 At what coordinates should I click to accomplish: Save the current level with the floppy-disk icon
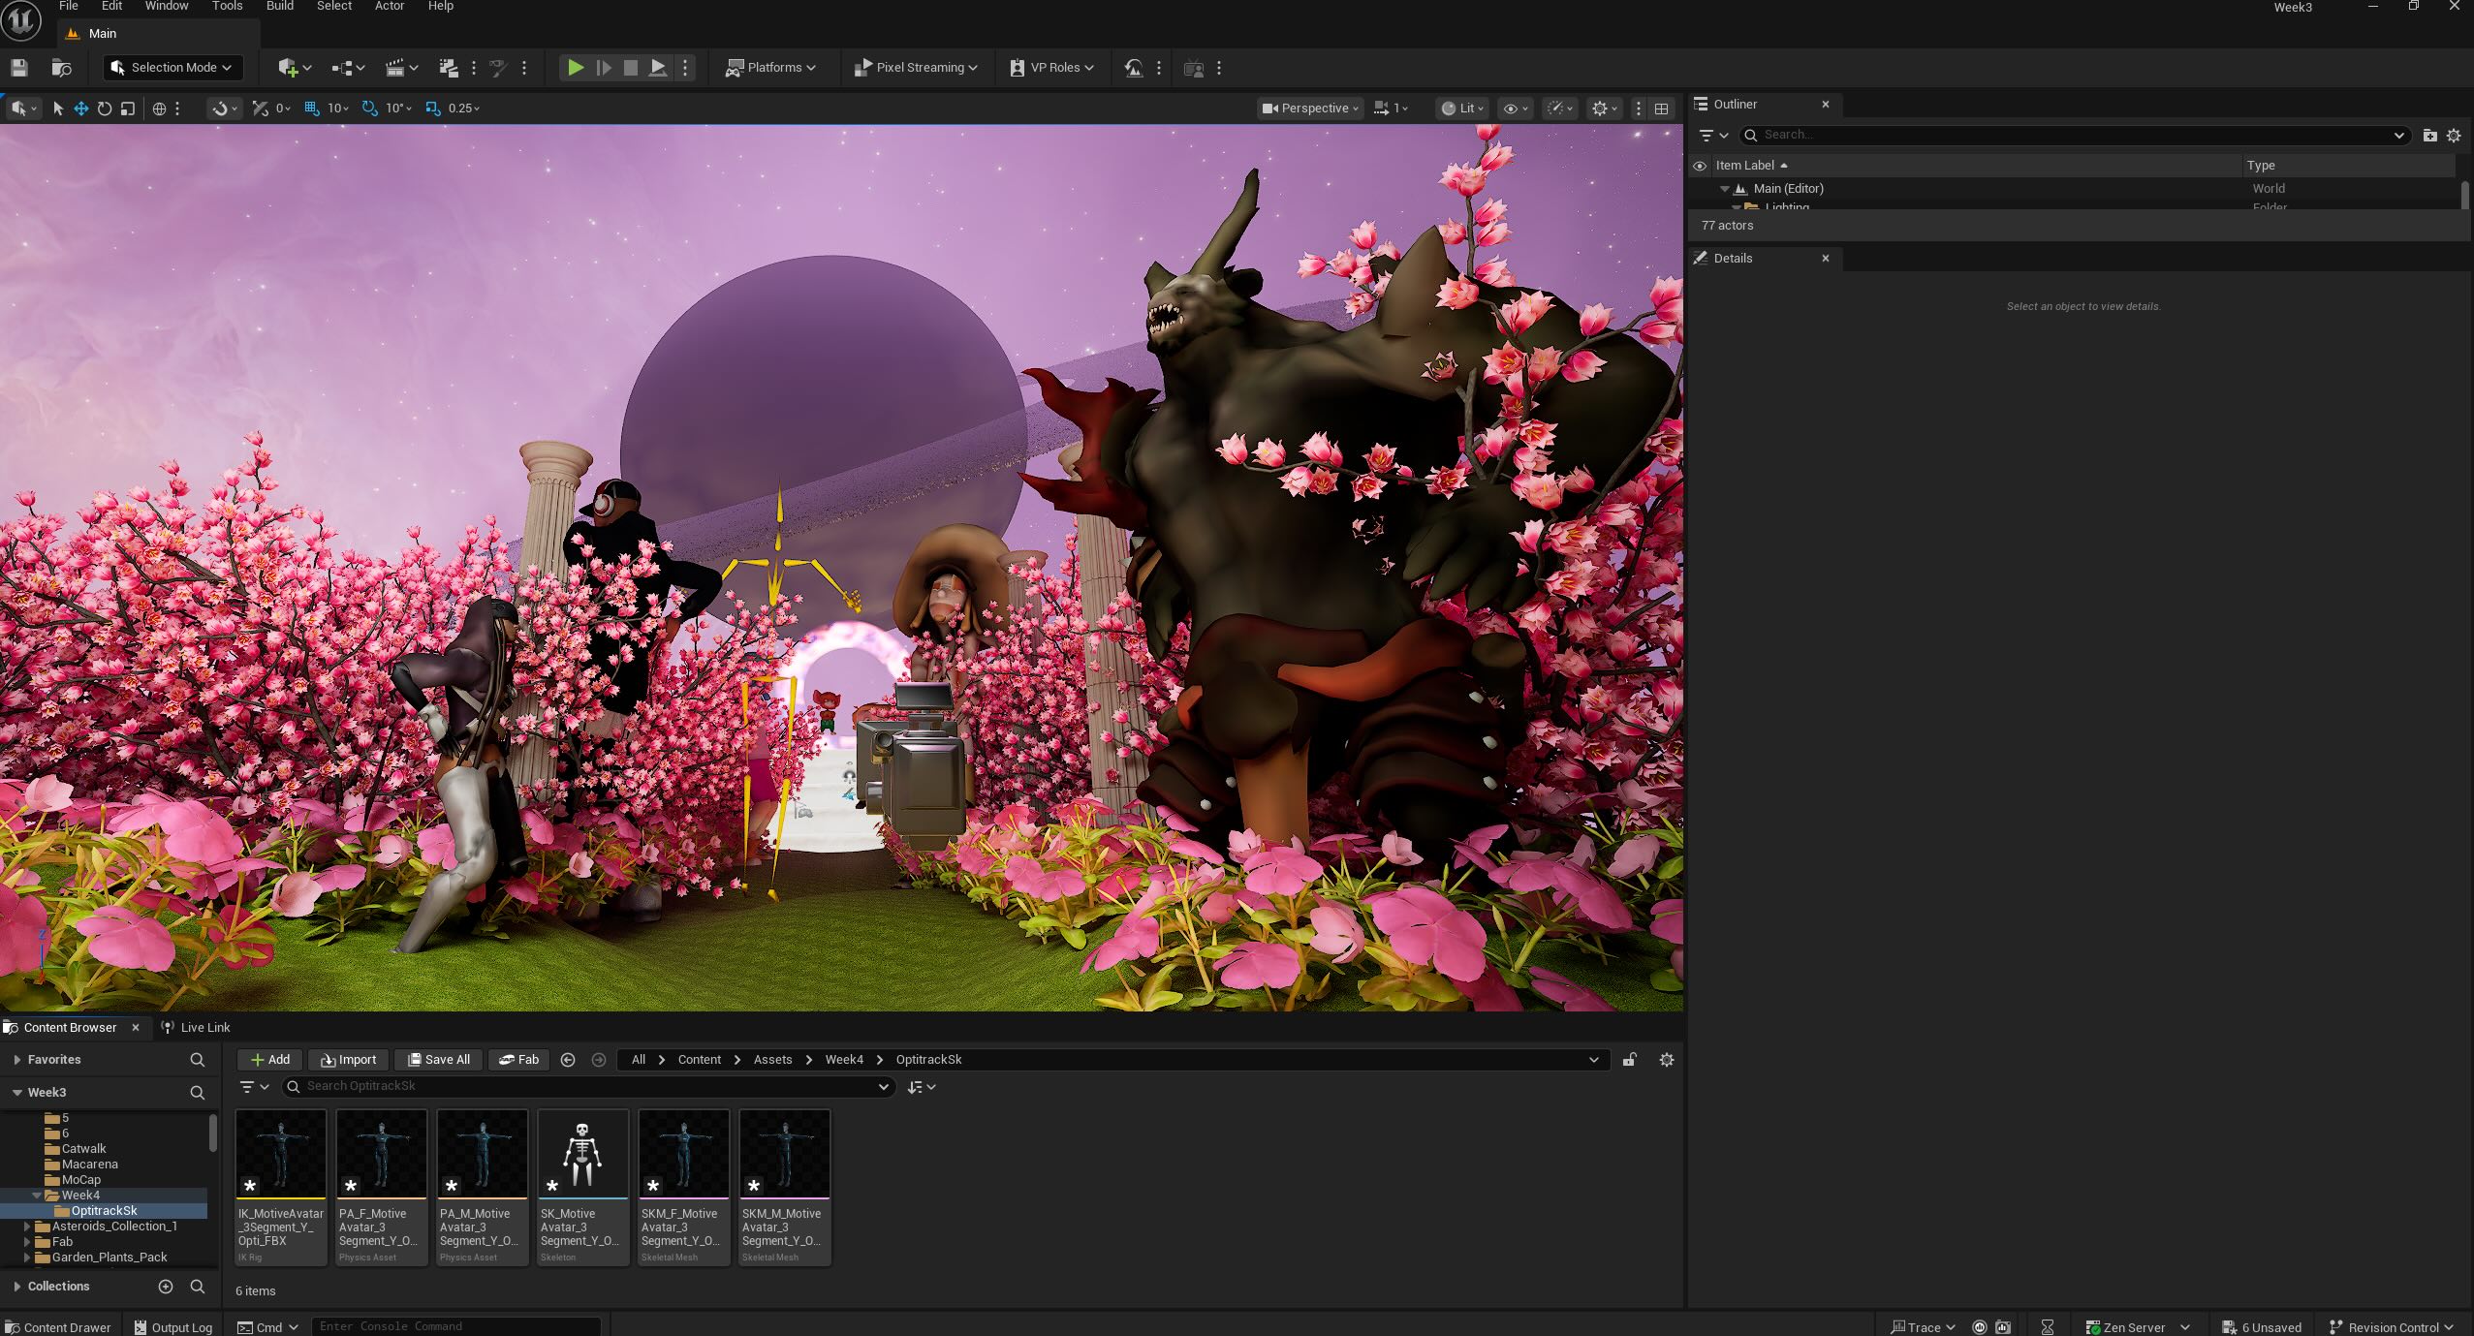[18, 68]
